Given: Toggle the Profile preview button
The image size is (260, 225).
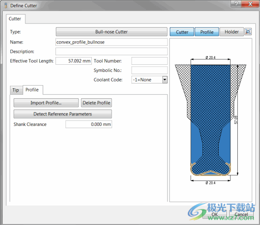Looking at the screenshot, I should [x=207, y=32].
